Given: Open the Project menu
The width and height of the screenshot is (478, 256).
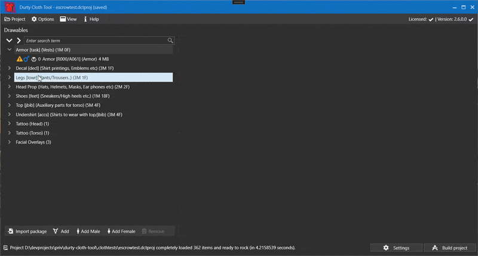Looking at the screenshot, I should point(15,19).
